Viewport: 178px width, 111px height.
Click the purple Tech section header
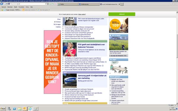tap(85, 72)
